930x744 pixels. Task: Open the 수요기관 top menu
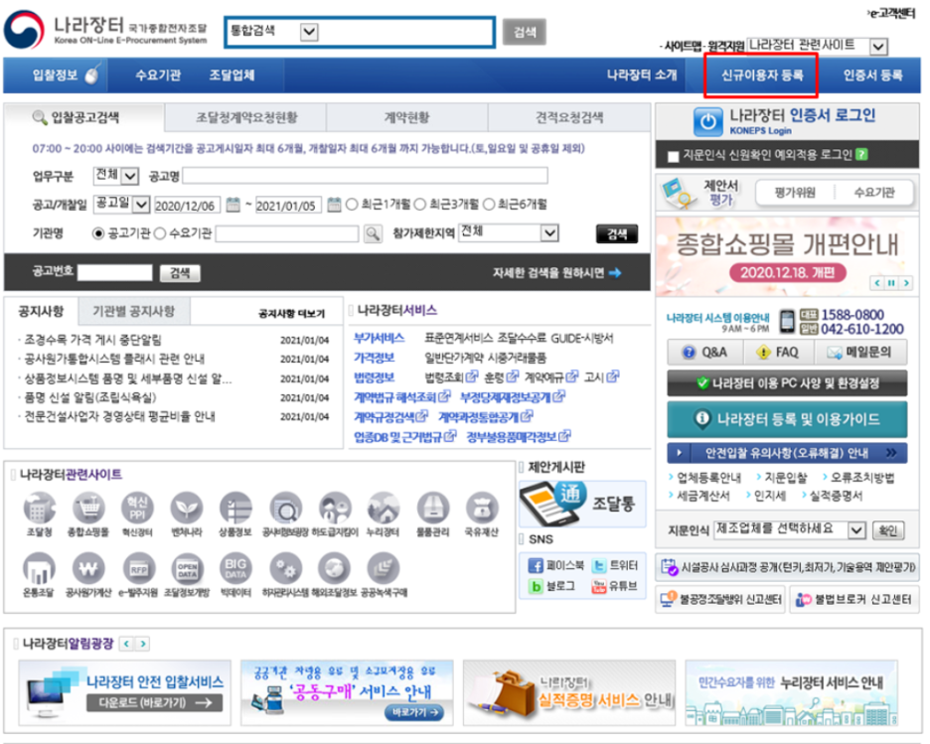[x=158, y=75]
